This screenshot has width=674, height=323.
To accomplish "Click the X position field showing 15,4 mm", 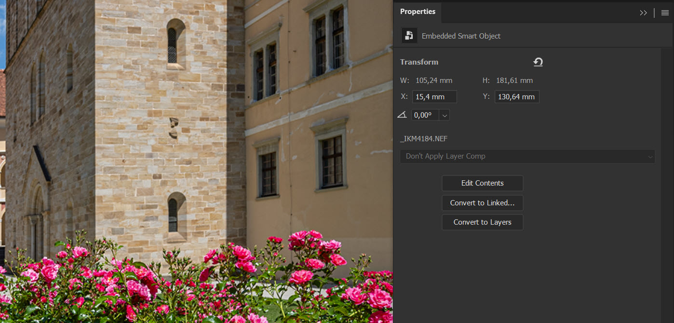I will 434,96.
